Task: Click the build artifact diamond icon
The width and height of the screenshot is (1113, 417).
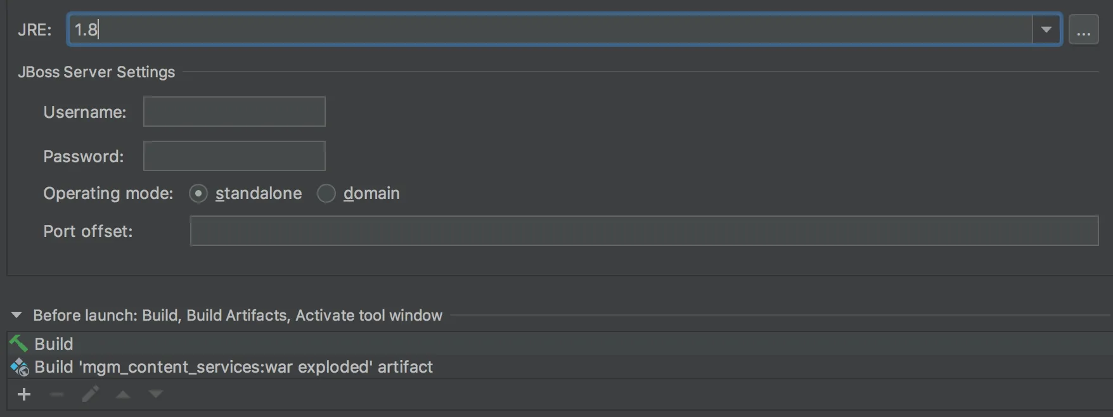Action: (x=20, y=367)
